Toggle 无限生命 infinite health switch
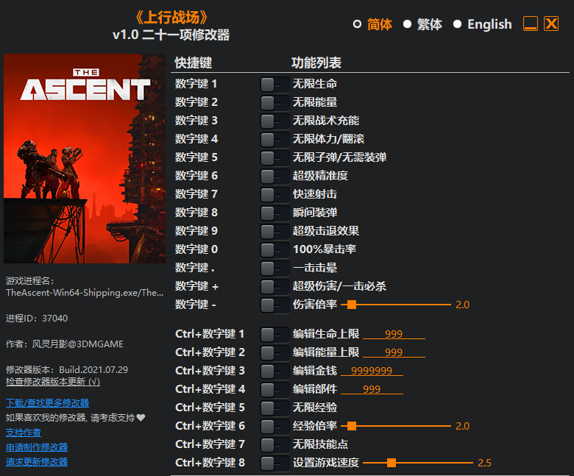Image resolution: width=574 pixels, height=476 pixels. (x=274, y=85)
